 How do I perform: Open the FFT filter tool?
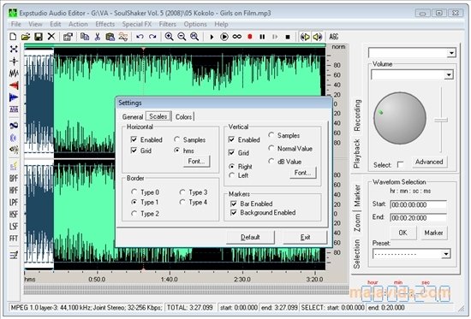tap(14, 239)
